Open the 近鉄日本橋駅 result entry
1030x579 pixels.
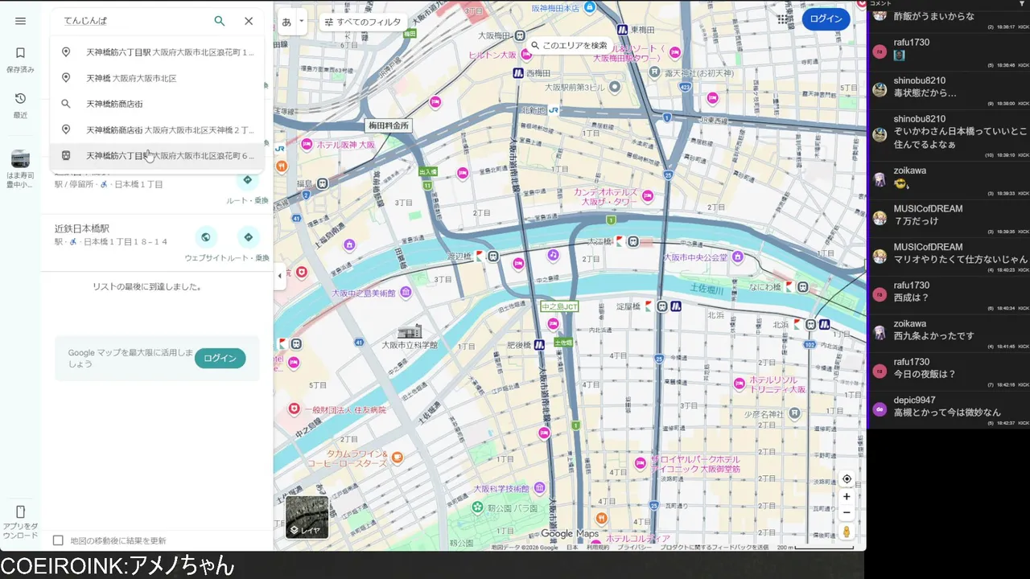(x=157, y=243)
